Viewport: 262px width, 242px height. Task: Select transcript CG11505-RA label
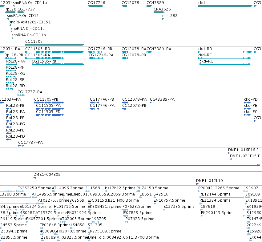[38, 55]
